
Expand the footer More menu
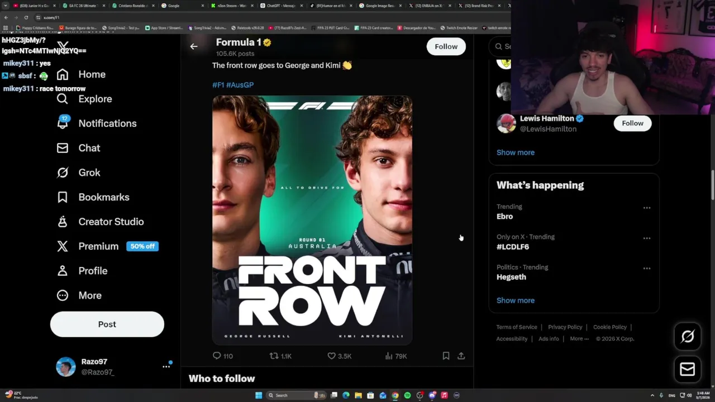pos(579,339)
